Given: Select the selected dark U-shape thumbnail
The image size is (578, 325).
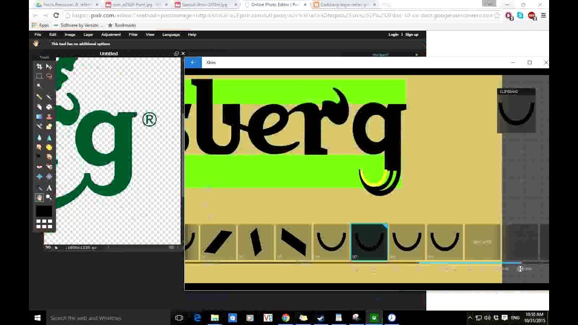Looking at the screenshot, I should pyautogui.click(x=369, y=242).
